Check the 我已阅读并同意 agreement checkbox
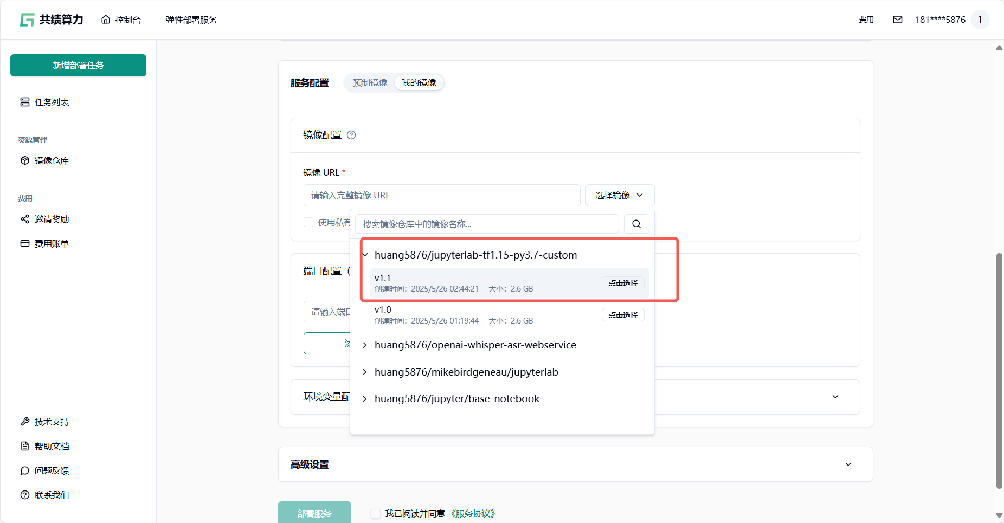 coord(376,514)
